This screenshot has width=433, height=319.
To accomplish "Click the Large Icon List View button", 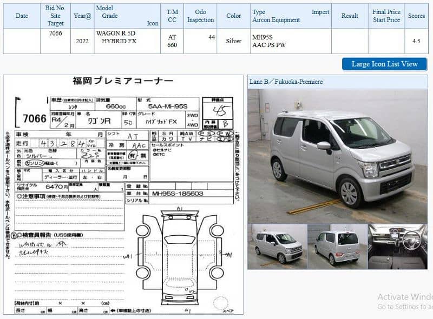I will [x=384, y=64].
